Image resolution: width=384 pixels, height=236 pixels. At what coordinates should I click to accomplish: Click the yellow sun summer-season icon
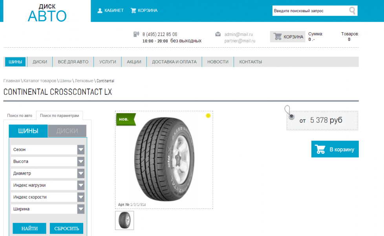click(x=208, y=116)
